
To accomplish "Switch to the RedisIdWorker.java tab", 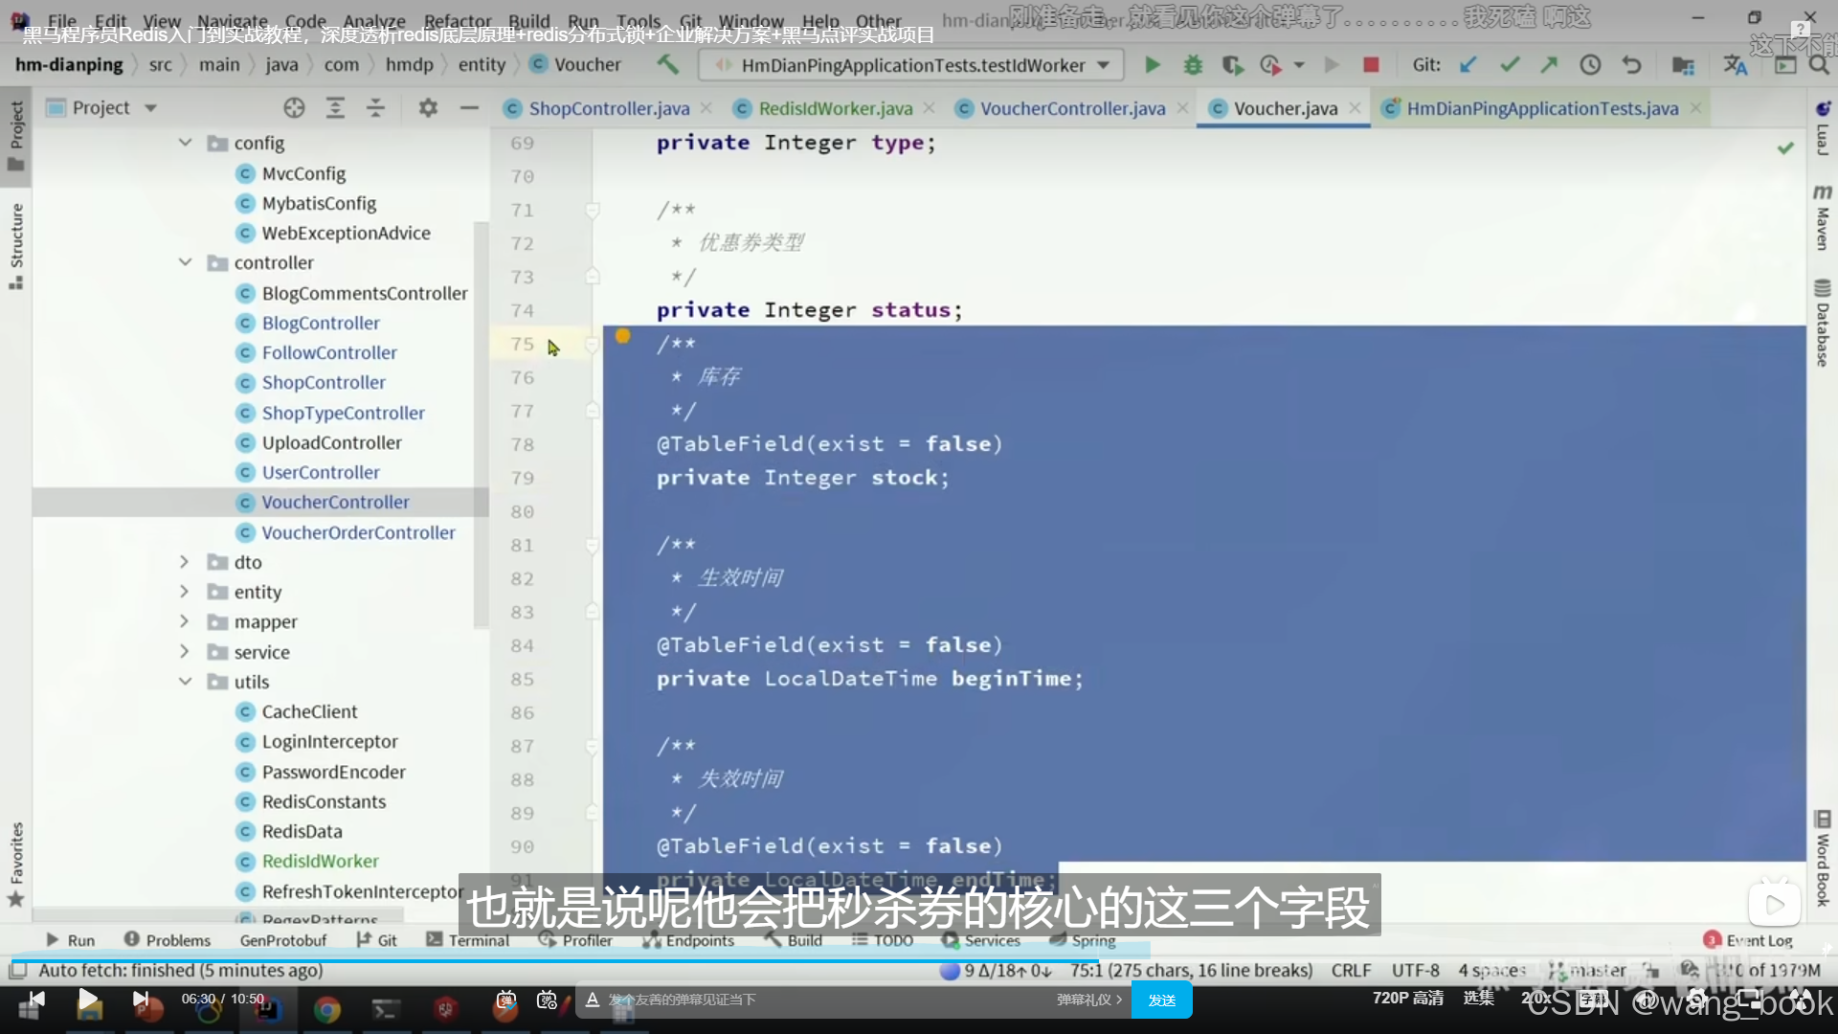I will tap(835, 108).
